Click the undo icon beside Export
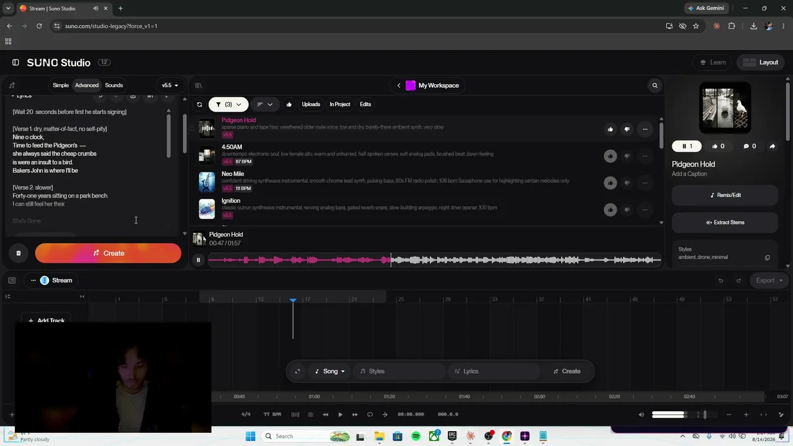 coord(721,281)
